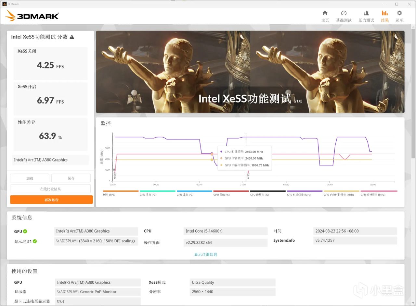
Task: Click the 保存 save button
Action: (71, 178)
